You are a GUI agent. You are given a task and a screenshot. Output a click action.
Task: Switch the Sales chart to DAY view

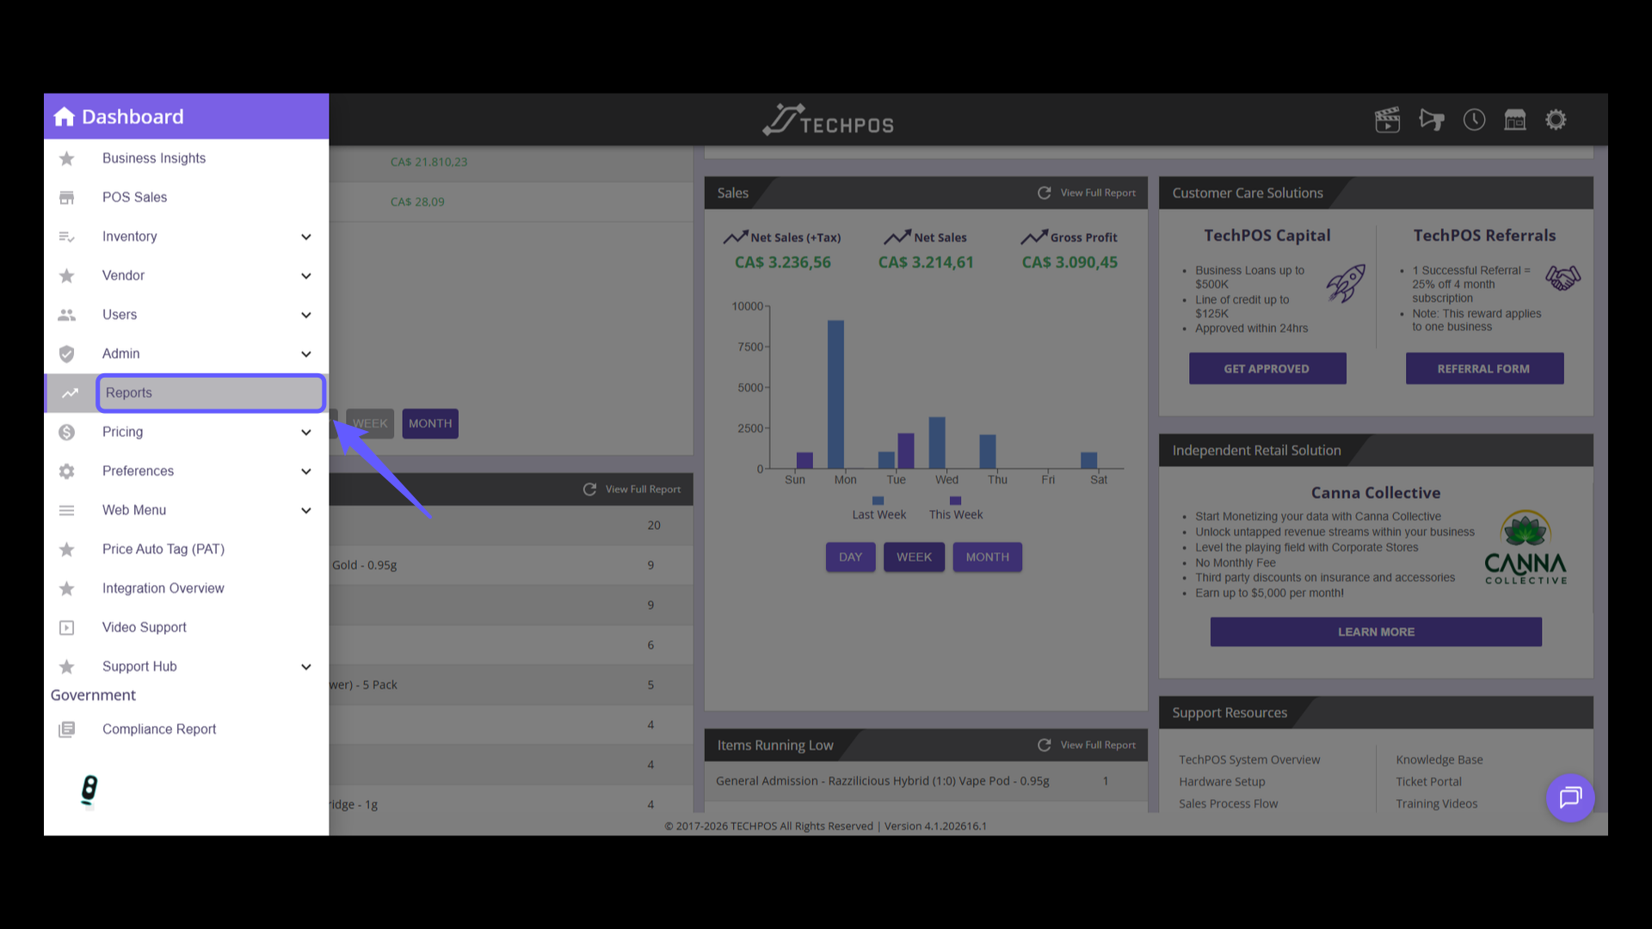click(x=850, y=557)
